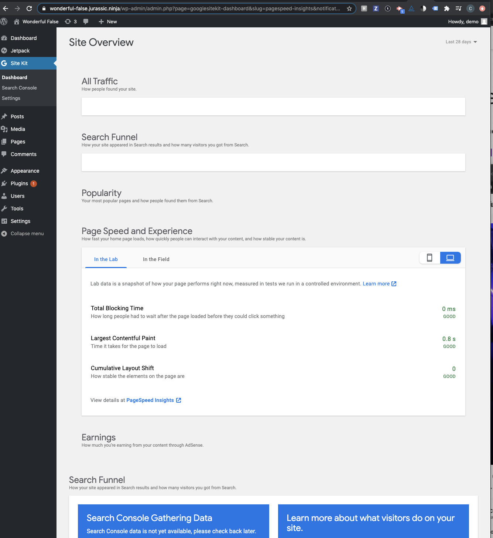Open the Site Kit menu icon

[x=4, y=63]
